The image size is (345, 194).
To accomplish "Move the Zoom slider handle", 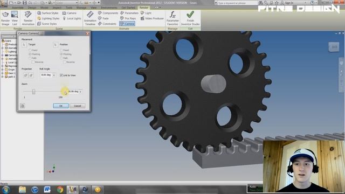I will pos(33,92).
